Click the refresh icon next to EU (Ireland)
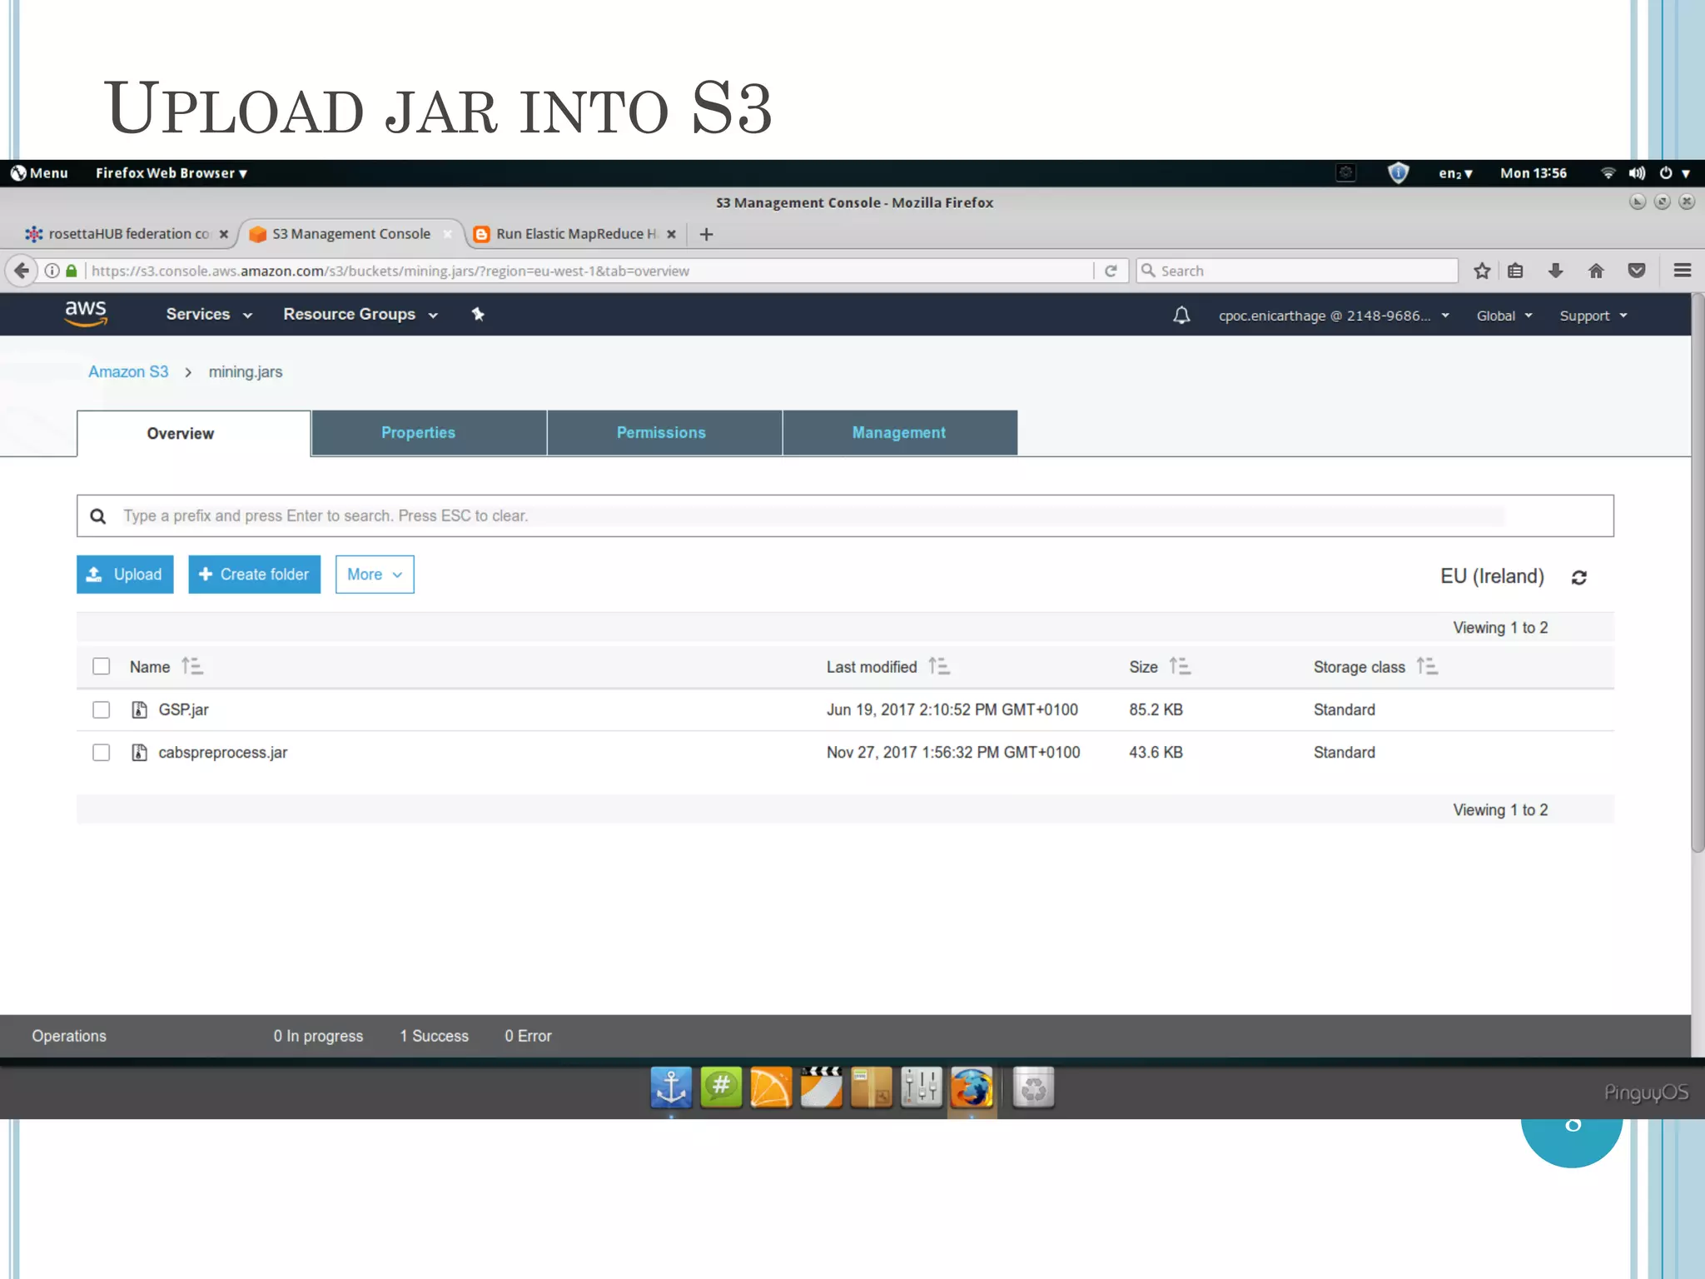This screenshot has width=1705, height=1279. point(1578,577)
